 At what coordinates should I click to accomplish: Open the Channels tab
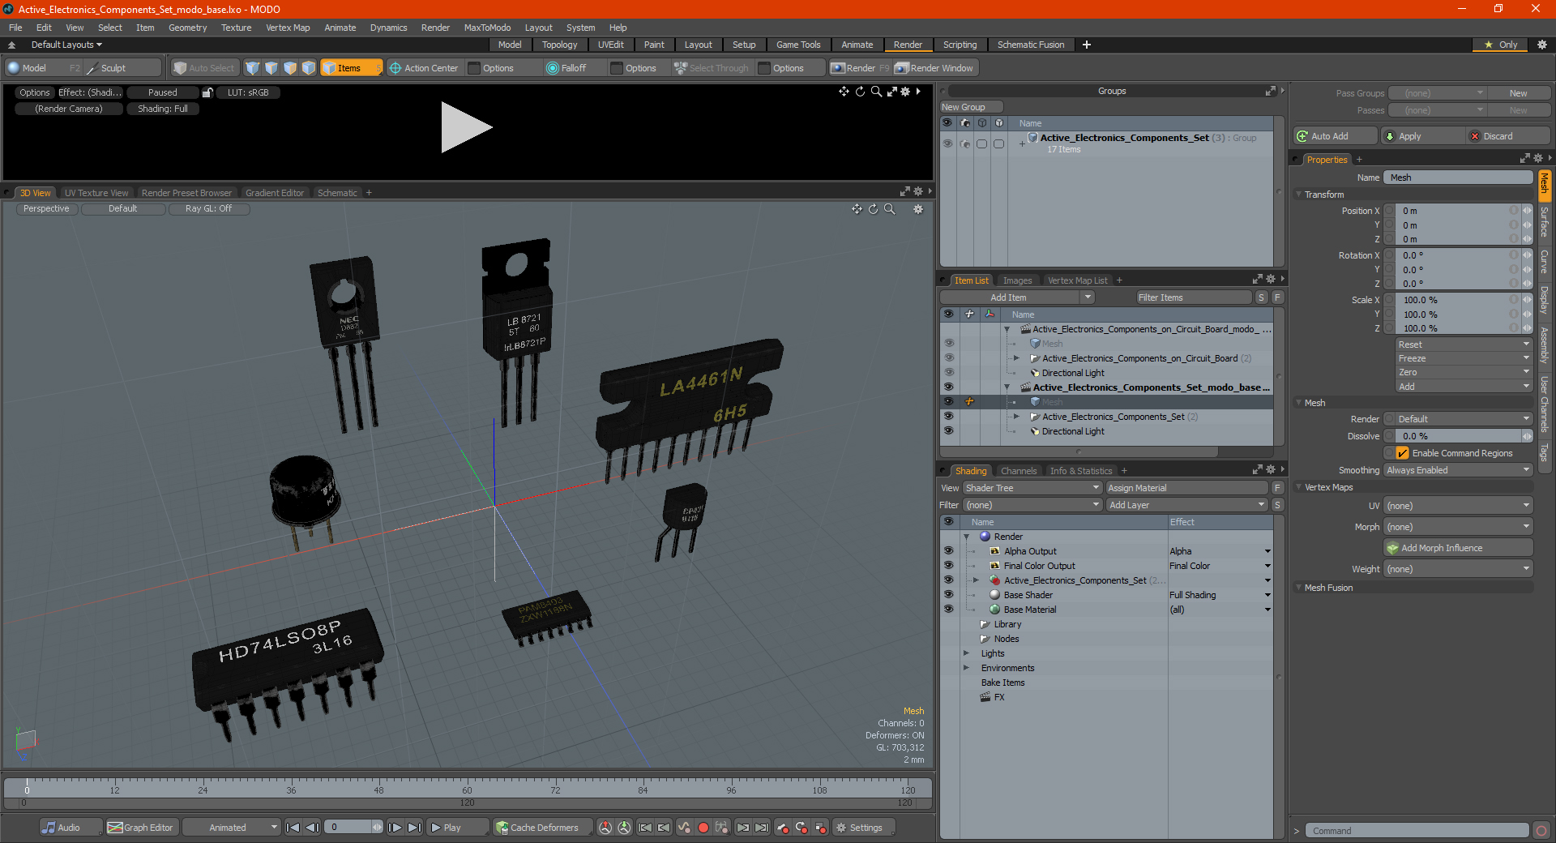pyautogui.click(x=1018, y=471)
